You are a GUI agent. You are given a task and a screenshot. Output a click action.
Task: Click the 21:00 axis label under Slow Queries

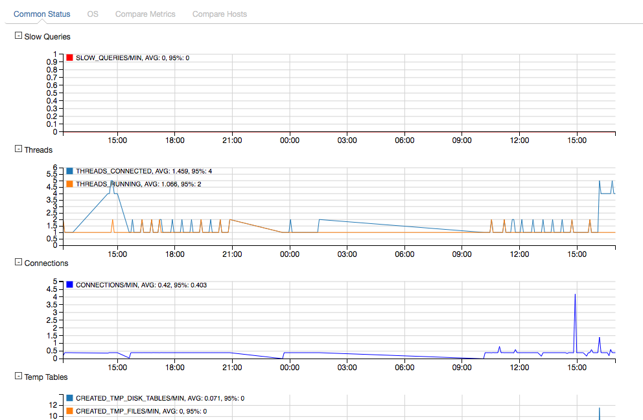point(232,140)
